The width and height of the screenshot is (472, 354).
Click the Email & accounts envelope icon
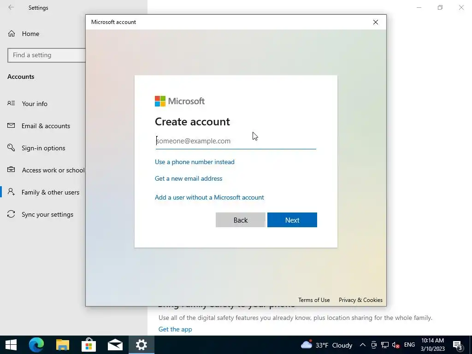[x=11, y=125]
